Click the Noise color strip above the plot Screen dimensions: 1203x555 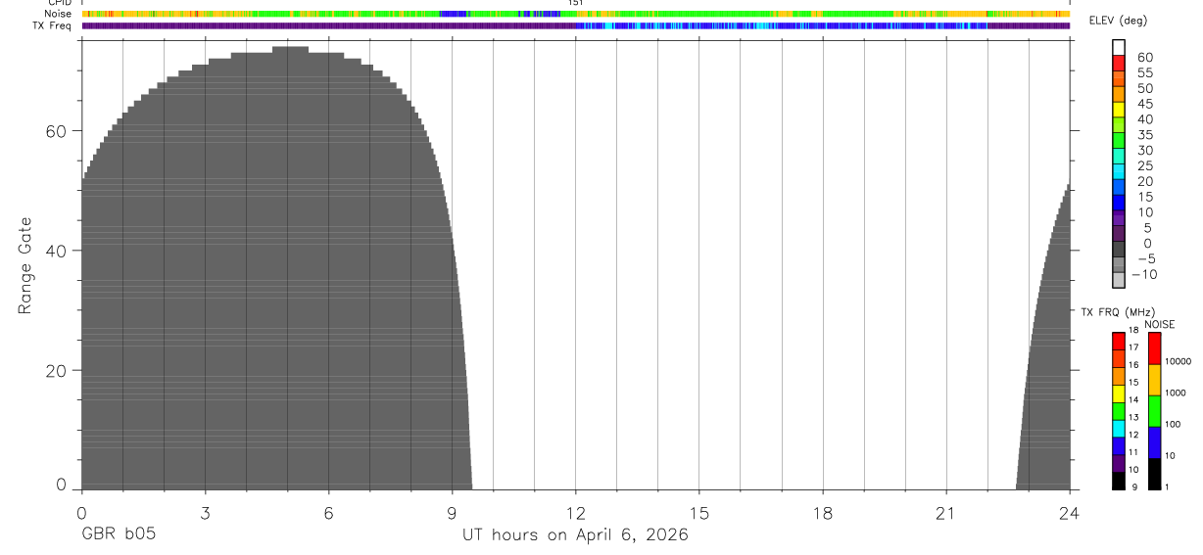coord(575,14)
